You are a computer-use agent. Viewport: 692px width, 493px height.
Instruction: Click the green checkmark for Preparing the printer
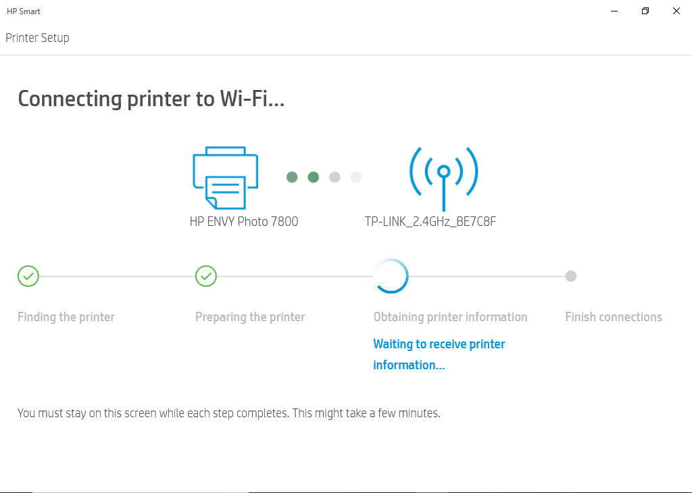(x=205, y=276)
